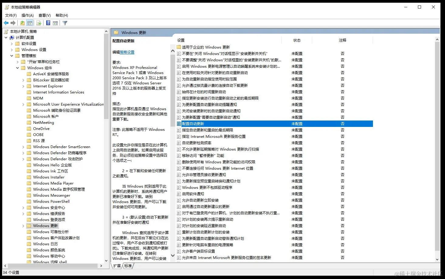The image size is (445, 279).
Task: Go up one level via toolbar folder icon
Action: click(x=22, y=23)
